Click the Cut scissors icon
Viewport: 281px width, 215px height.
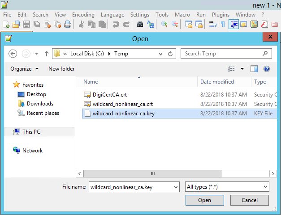pyautogui.click(x=82, y=24)
